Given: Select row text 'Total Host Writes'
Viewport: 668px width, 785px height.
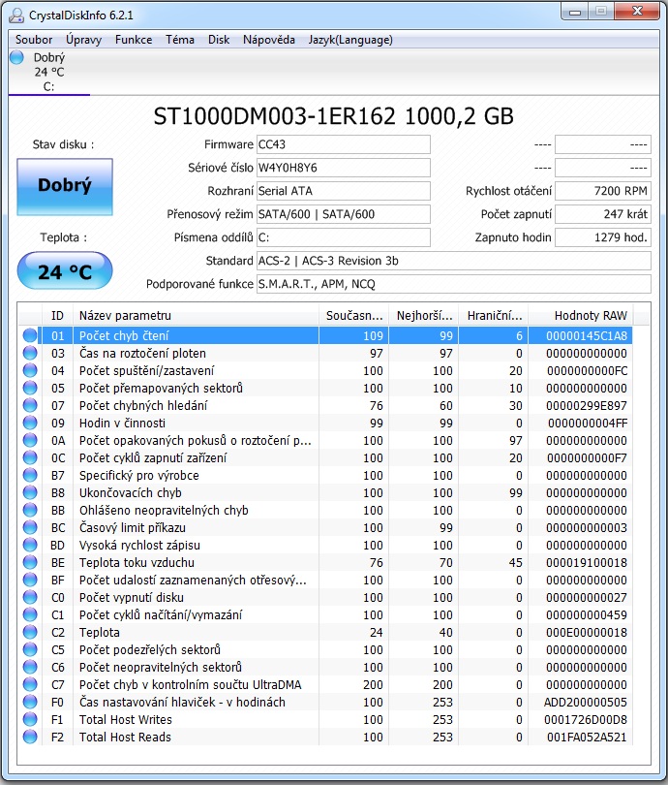Looking at the screenshot, I should tap(126, 719).
